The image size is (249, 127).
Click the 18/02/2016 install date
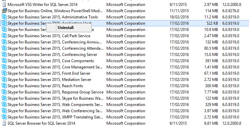pyautogui.click(x=179, y=17)
